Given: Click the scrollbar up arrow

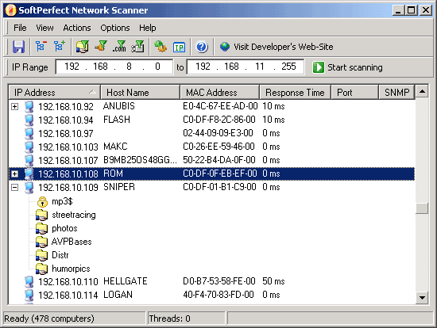Looking at the screenshot, I should tap(422, 91).
